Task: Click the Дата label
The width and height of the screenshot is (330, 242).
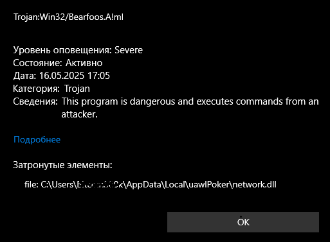Action: click(x=24, y=76)
